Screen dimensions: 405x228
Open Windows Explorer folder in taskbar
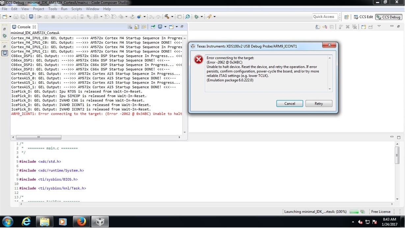[x=44, y=221]
